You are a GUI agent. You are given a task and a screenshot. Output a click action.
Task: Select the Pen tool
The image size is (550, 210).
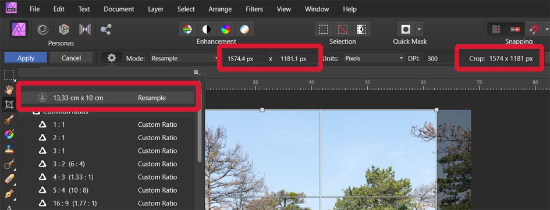(x=9, y=194)
